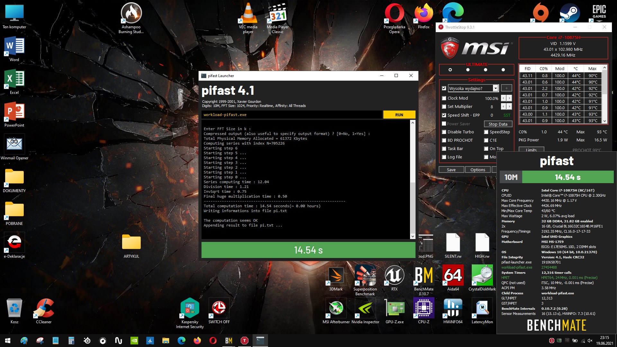Click the Limits button in ThrottleStop
Screen dimensions: 617x347
(531, 150)
